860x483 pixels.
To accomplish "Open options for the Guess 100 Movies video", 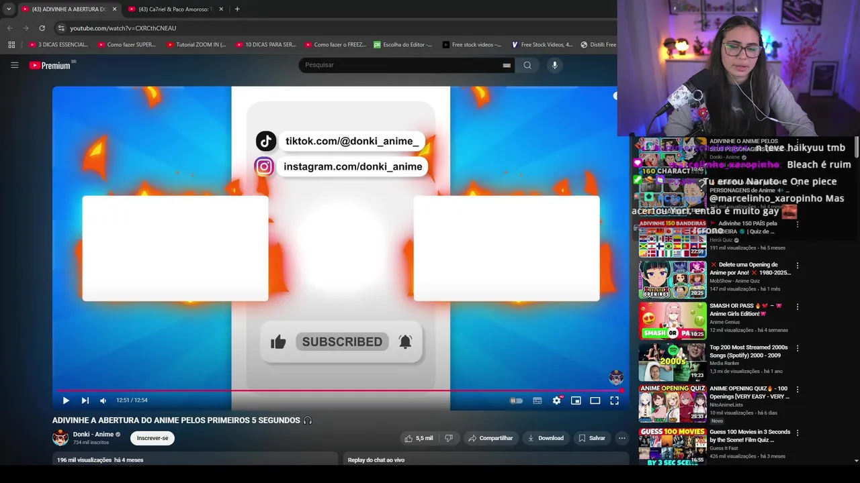I will (x=798, y=433).
